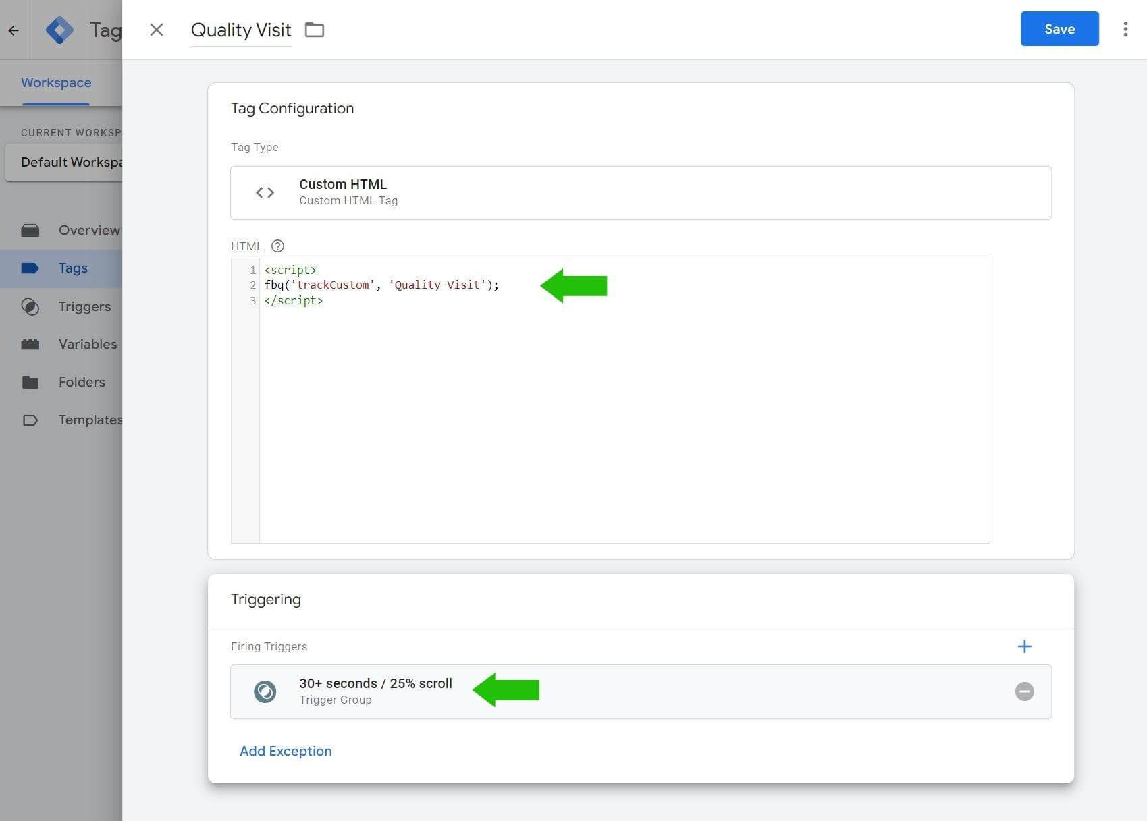
Task: Open the three-dot more options menu
Action: (x=1125, y=29)
